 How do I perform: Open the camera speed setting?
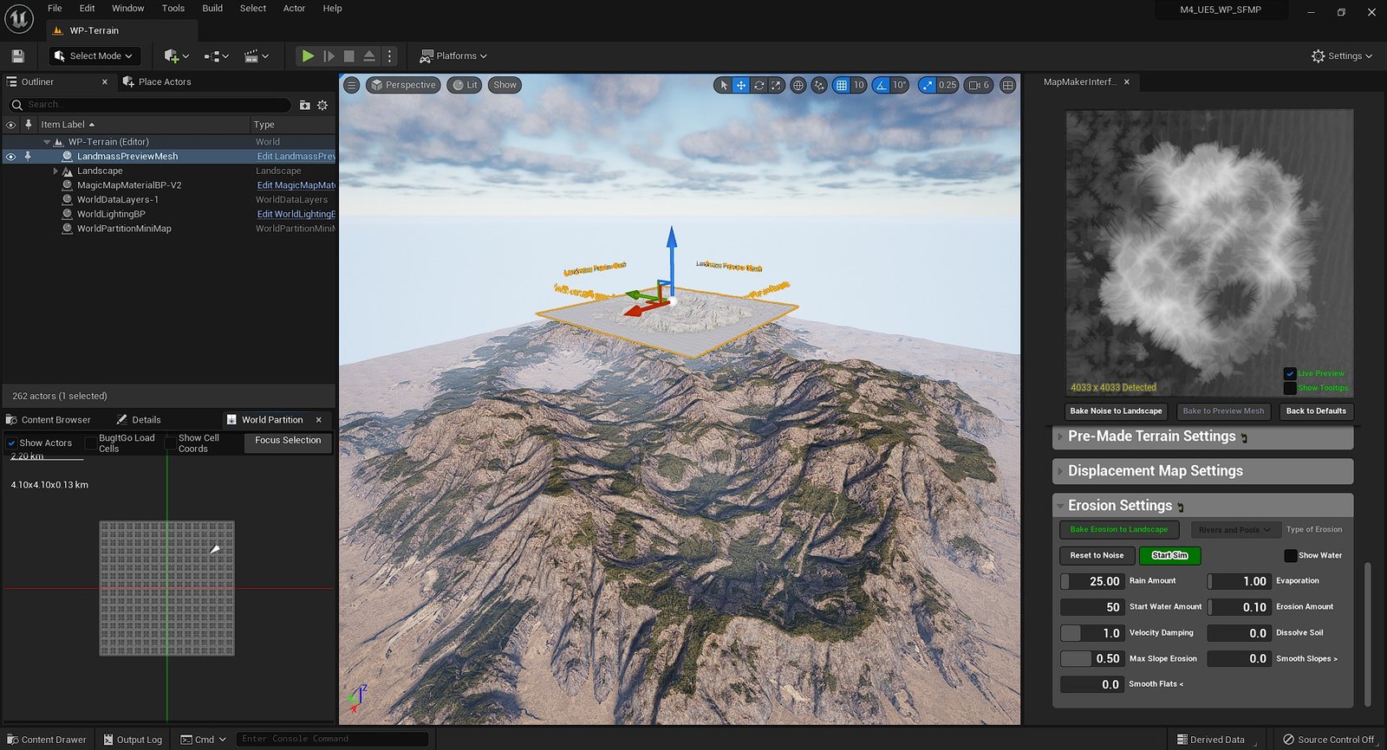click(979, 85)
